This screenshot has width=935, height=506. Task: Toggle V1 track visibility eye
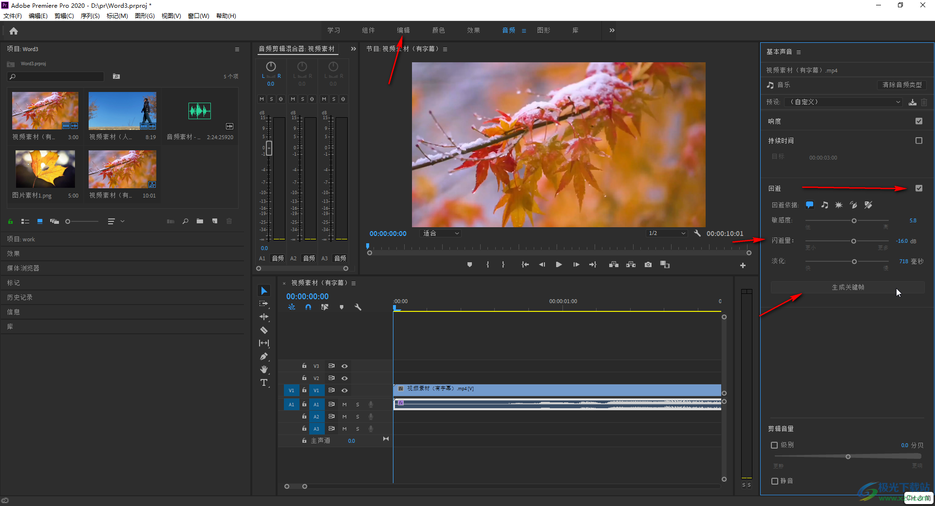344,390
